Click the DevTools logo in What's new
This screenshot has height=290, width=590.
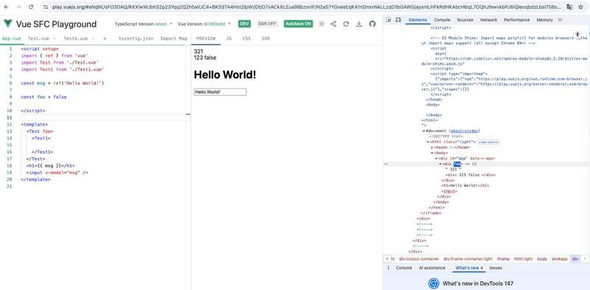point(434,283)
